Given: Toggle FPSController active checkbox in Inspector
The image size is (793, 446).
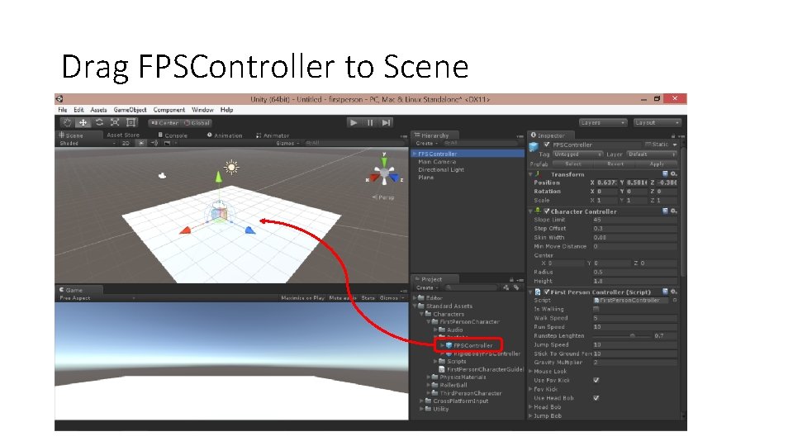Looking at the screenshot, I should point(546,145).
